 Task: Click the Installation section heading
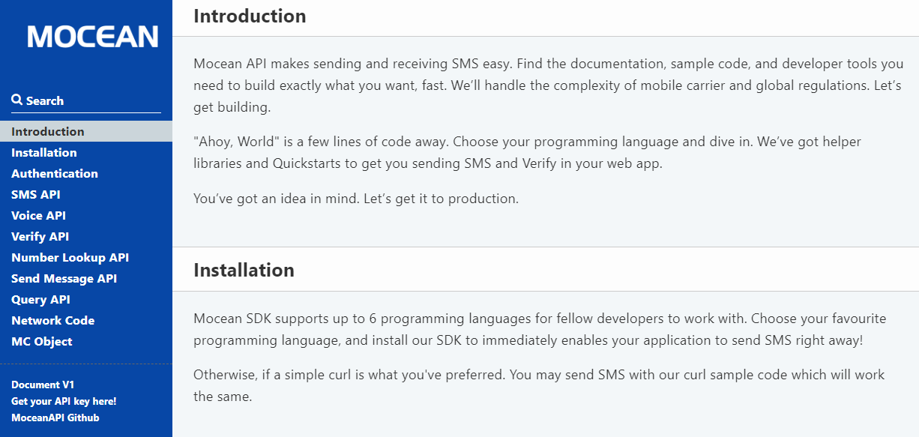point(244,270)
